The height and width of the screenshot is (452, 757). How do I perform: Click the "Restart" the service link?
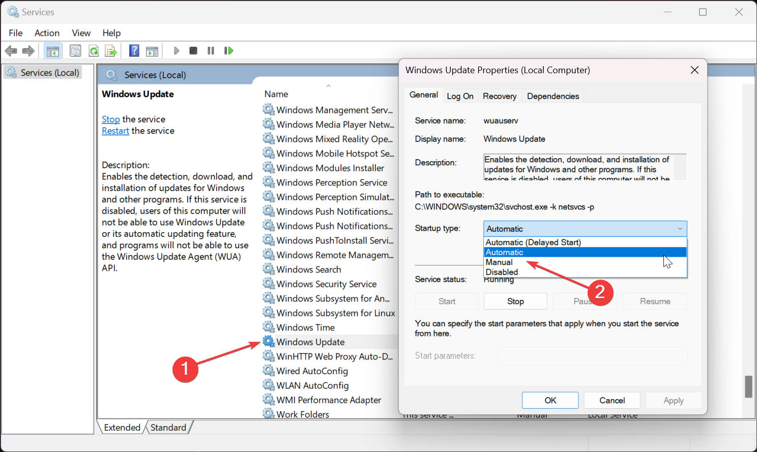coord(115,131)
